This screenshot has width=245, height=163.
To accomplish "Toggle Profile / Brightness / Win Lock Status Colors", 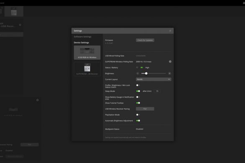I will 138,85.
